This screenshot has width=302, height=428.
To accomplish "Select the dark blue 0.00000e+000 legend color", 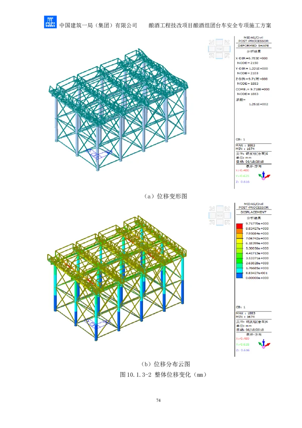I will [239, 275].
